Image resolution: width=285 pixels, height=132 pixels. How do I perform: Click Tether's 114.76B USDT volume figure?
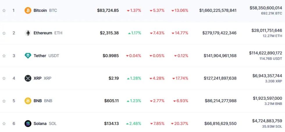click(x=270, y=59)
